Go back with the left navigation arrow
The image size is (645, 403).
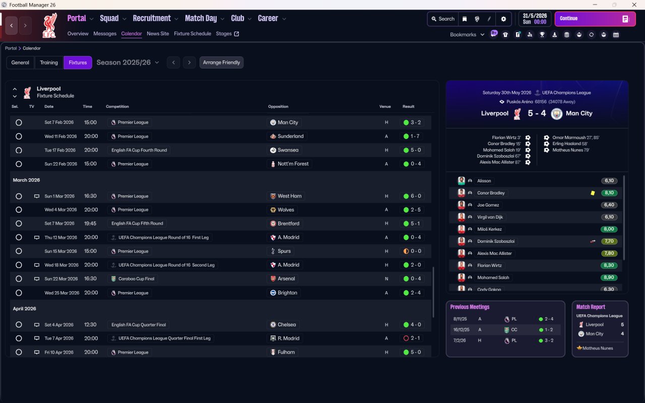[12, 25]
